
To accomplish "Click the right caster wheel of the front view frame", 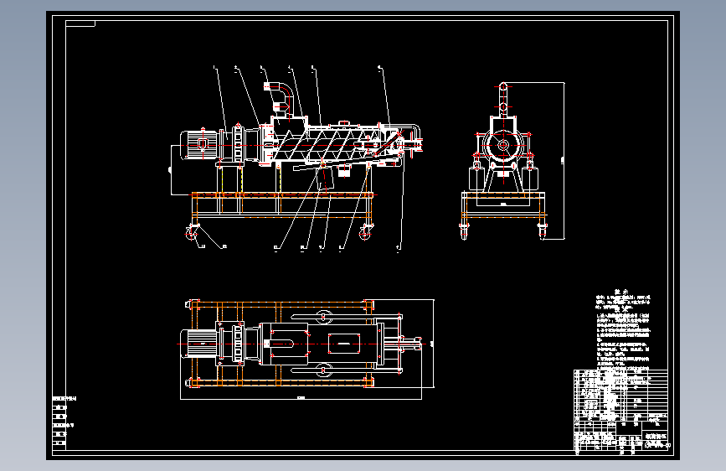I will coord(366,232).
